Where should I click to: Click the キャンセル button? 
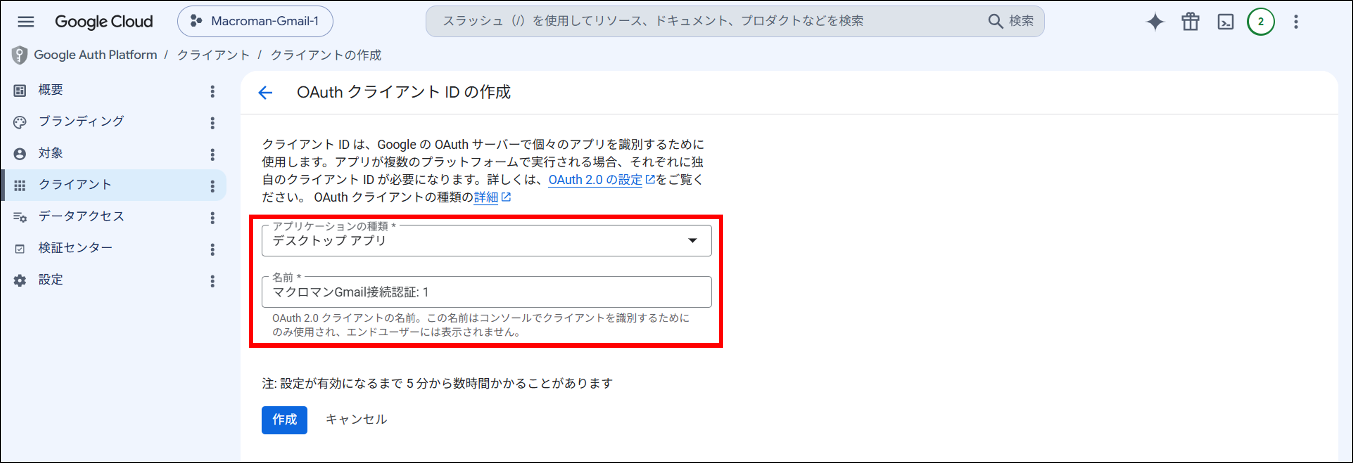pyautogui.click(x=356, y=419)
